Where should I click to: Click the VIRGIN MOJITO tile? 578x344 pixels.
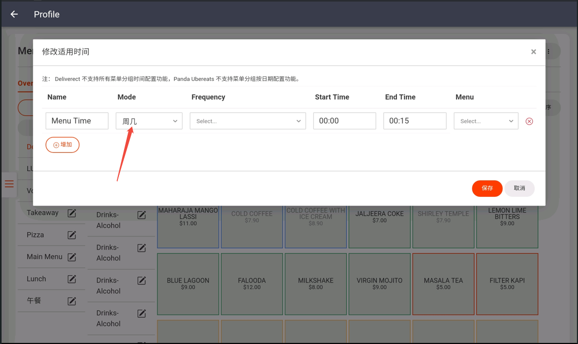[380, 284]
